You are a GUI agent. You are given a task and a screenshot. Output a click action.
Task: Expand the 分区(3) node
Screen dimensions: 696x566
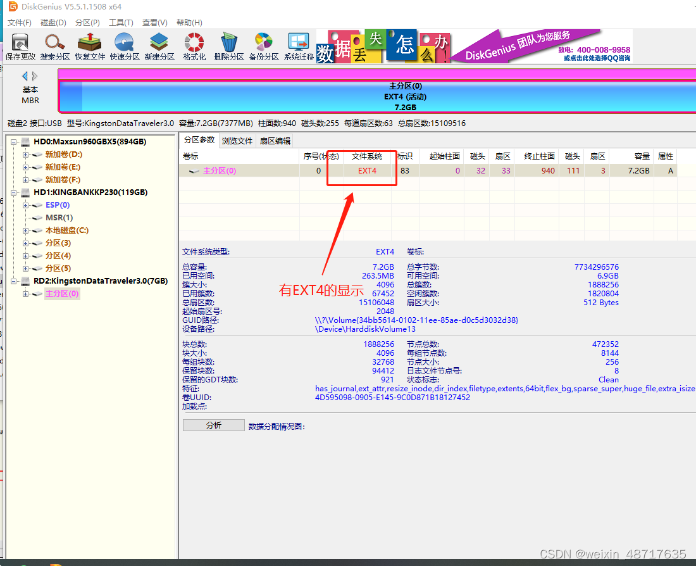[x=26, y=244]
